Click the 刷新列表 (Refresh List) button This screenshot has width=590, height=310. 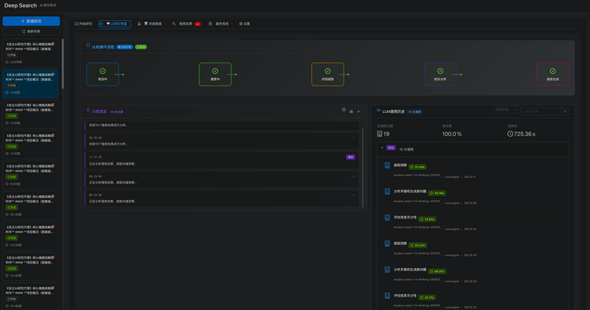coord(31,32)
